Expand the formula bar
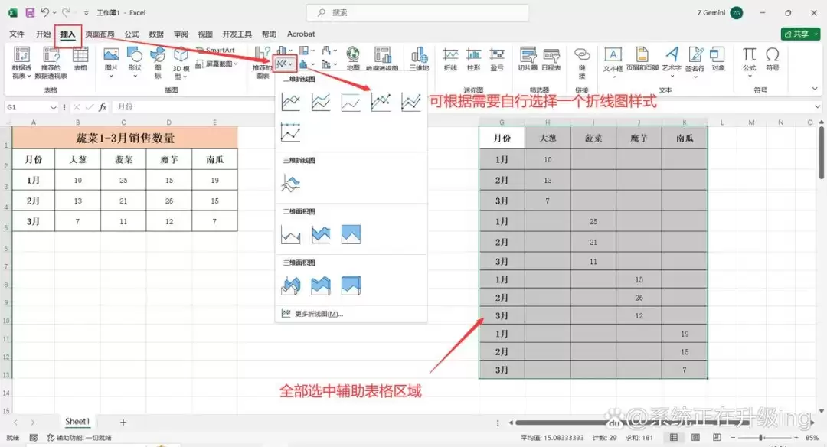This screenshot has height=447, width=827. [817, 107]
